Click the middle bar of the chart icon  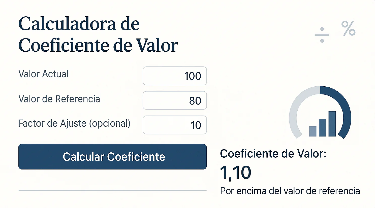(x=322, y=127)
